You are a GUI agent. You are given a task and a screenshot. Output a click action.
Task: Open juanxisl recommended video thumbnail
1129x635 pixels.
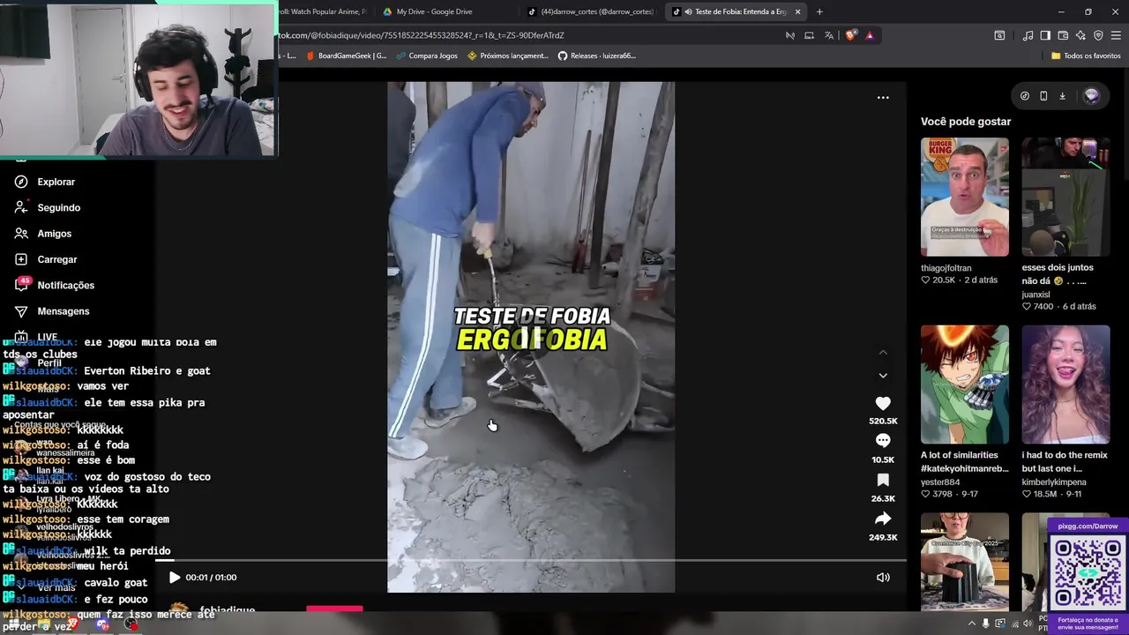[1065, 197]
